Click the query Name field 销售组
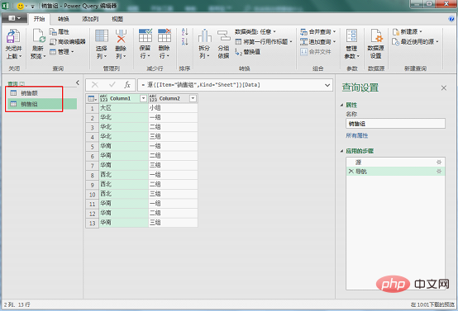The width and height of the screenshot is (458, 311). click(395, 124)
